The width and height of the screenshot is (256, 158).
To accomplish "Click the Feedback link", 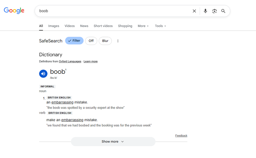I will (x=181, y=136).
